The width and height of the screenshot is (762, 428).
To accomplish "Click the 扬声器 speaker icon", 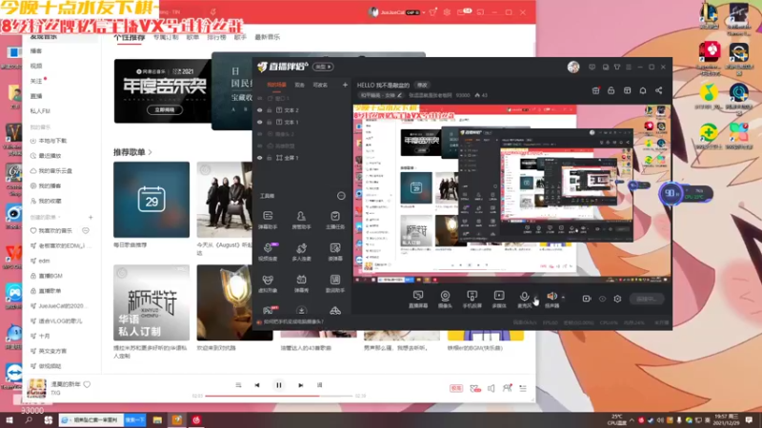I will pos(552,299).
